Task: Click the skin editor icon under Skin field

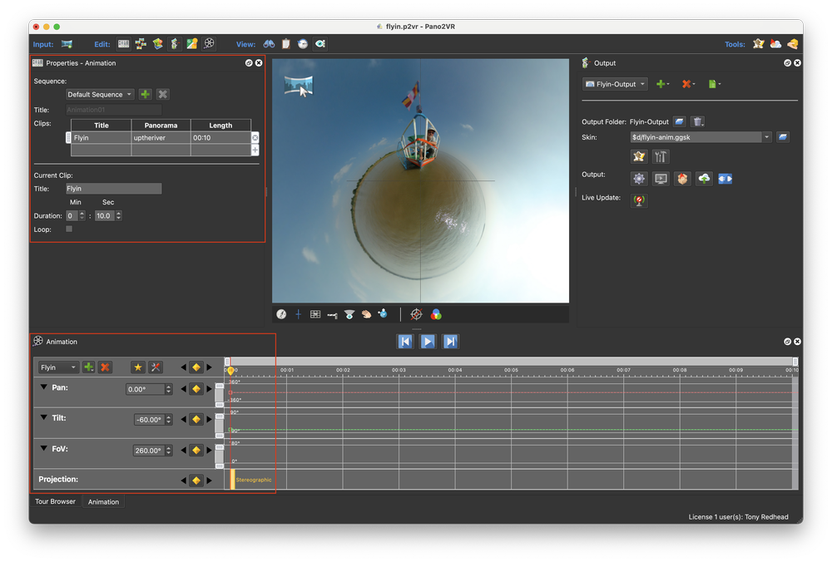Action: (638, 156)
